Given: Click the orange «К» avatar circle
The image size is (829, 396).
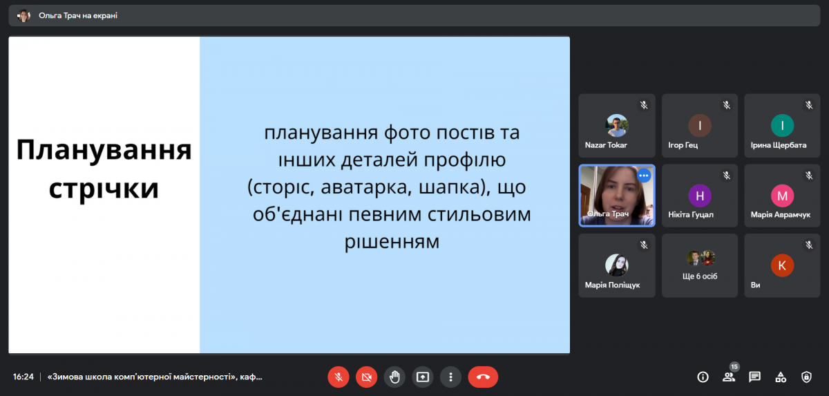Looking at the screenshot, I should (782, 265).
